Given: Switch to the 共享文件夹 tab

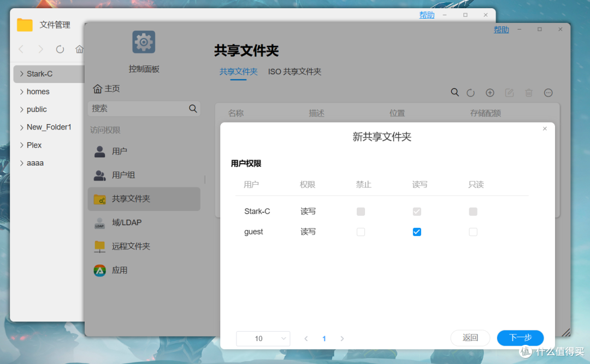Looking at the screenshot, I should click(239, 72).
